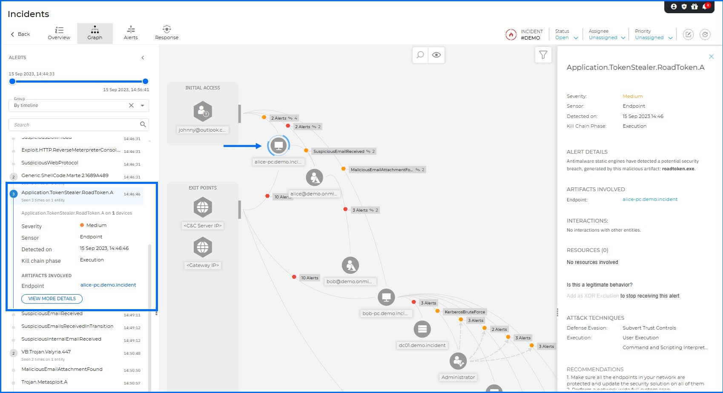
Task: Collapse the Alerts panel using the chevron
Action: 143,57
